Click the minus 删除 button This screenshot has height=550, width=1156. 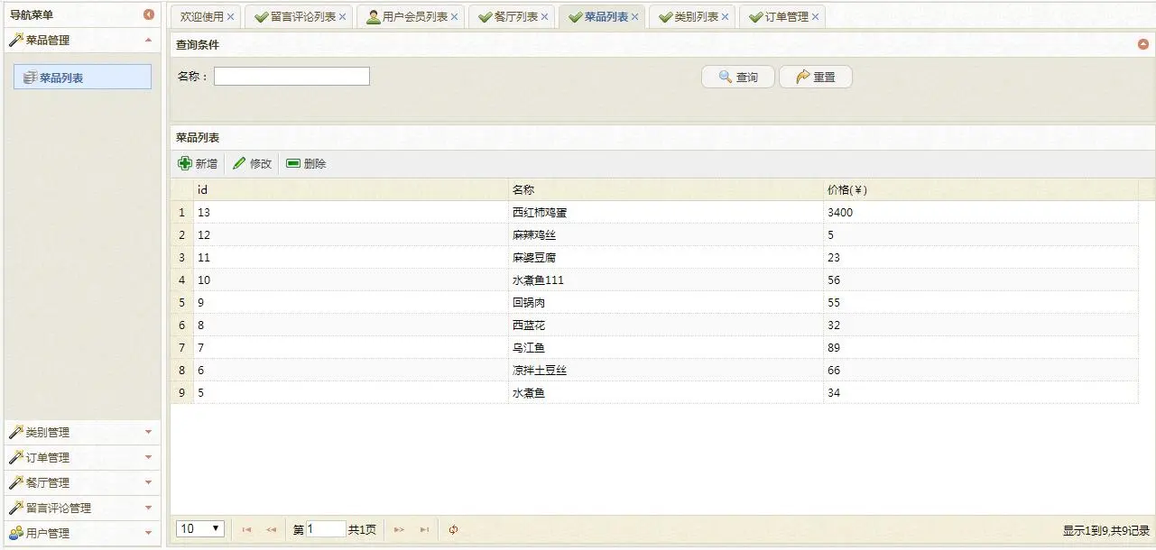[306, 163]
